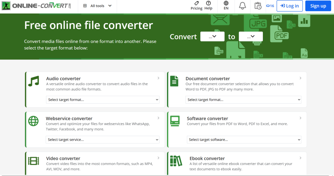Open the Help question mark link
This screenshot has height=176, width=334.
point(208,6)
